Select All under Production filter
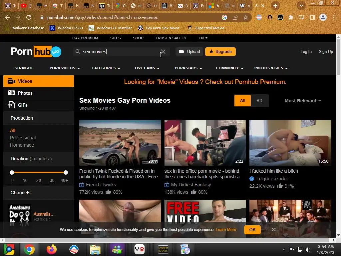This screenshot has height=256, width=341. [13, 130]
